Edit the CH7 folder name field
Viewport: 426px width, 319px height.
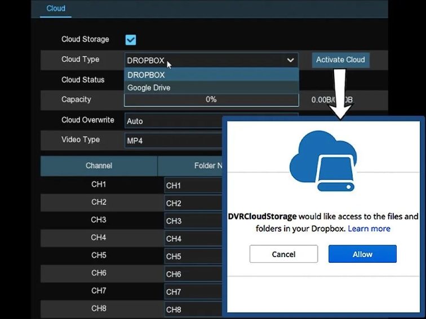point(193,291)
